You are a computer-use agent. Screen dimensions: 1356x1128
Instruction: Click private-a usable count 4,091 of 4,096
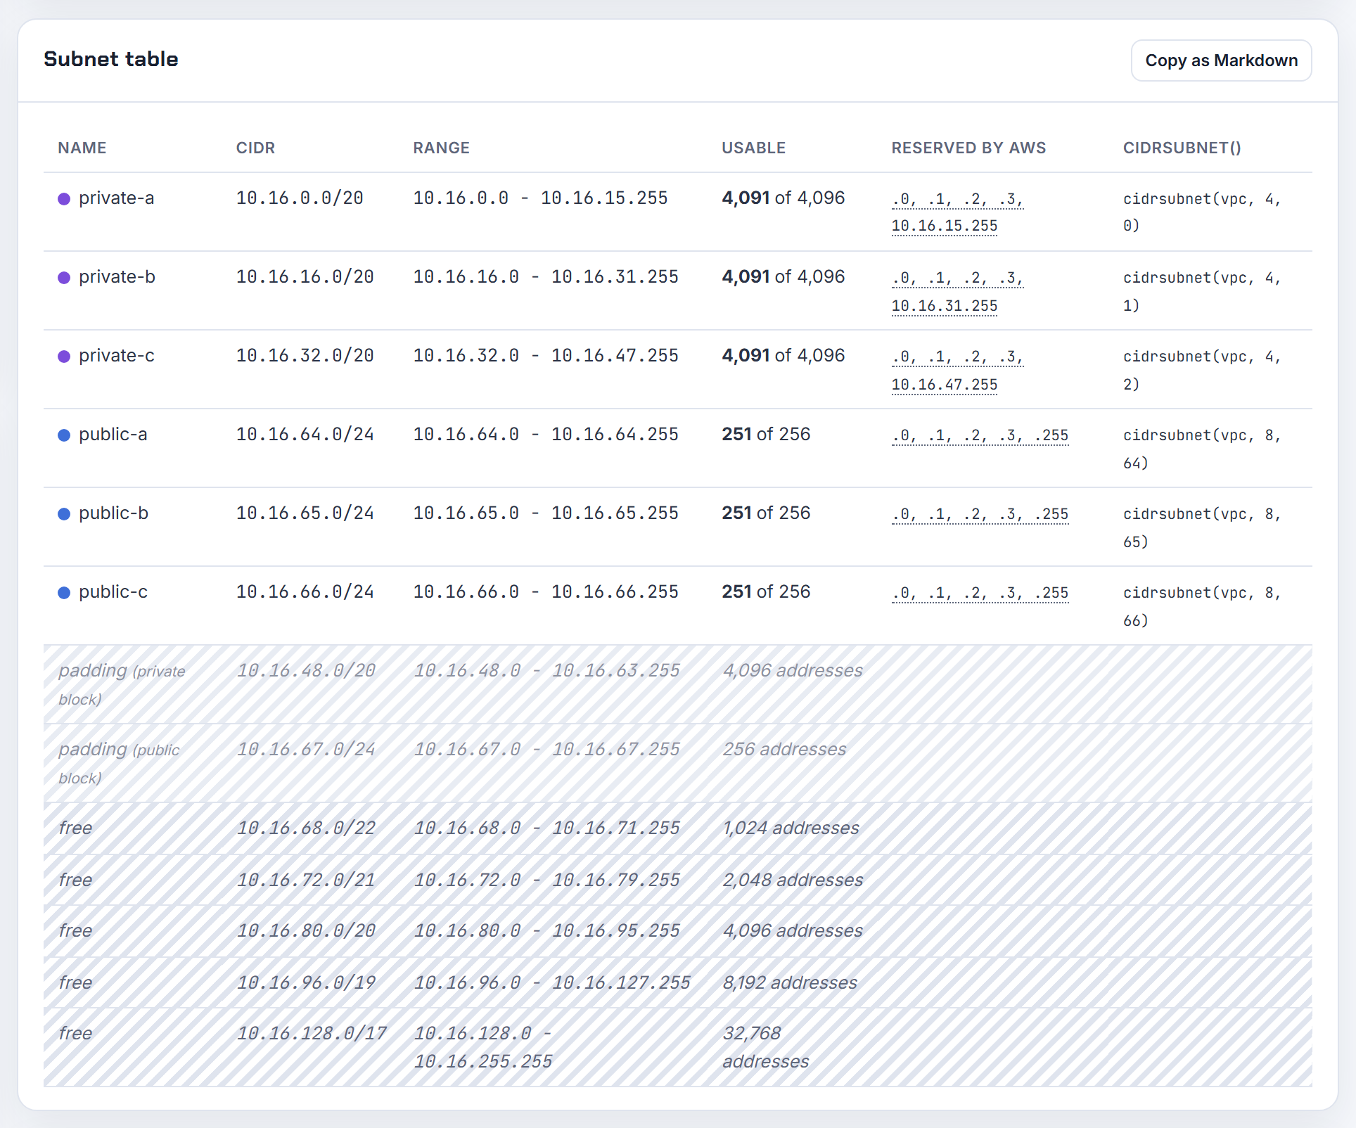click(783, 198)
